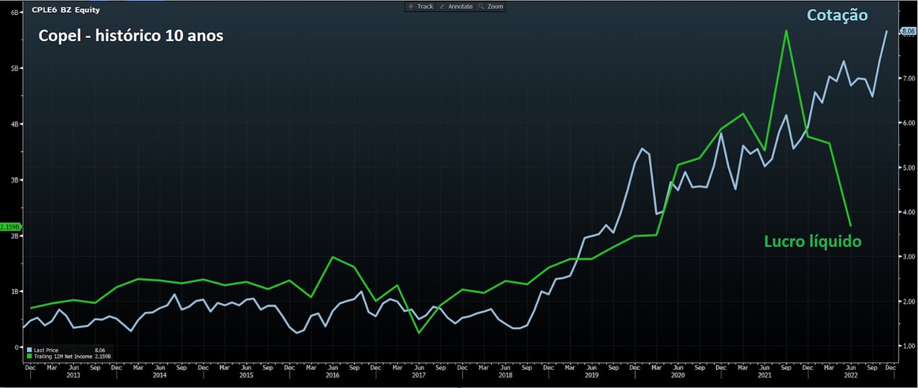918x388 pixels.
Task: Click the green 2.159B flag on left axis
Action: coord(11,227)
